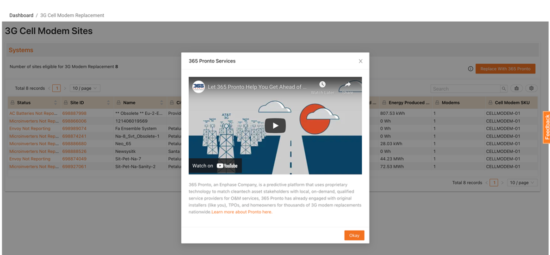This screenshot has height=255, width=550.
Task: Open site ID 698874049
Action: coord(74,159)
